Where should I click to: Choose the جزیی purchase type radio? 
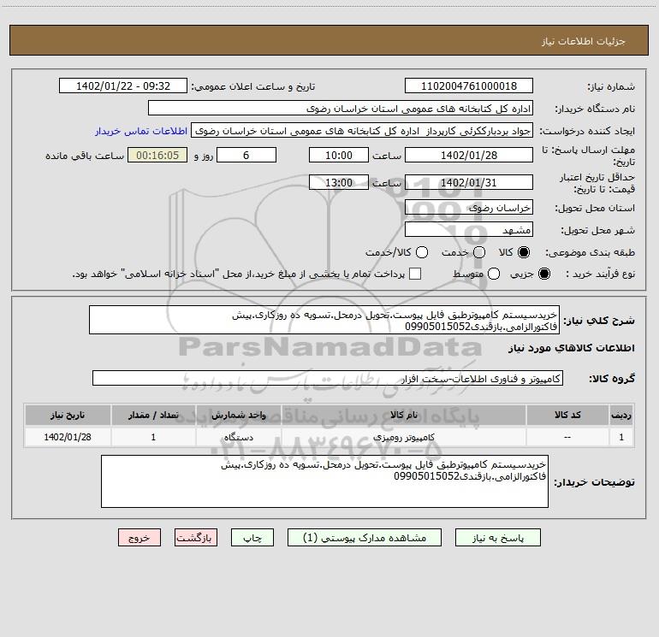[543, 274]
